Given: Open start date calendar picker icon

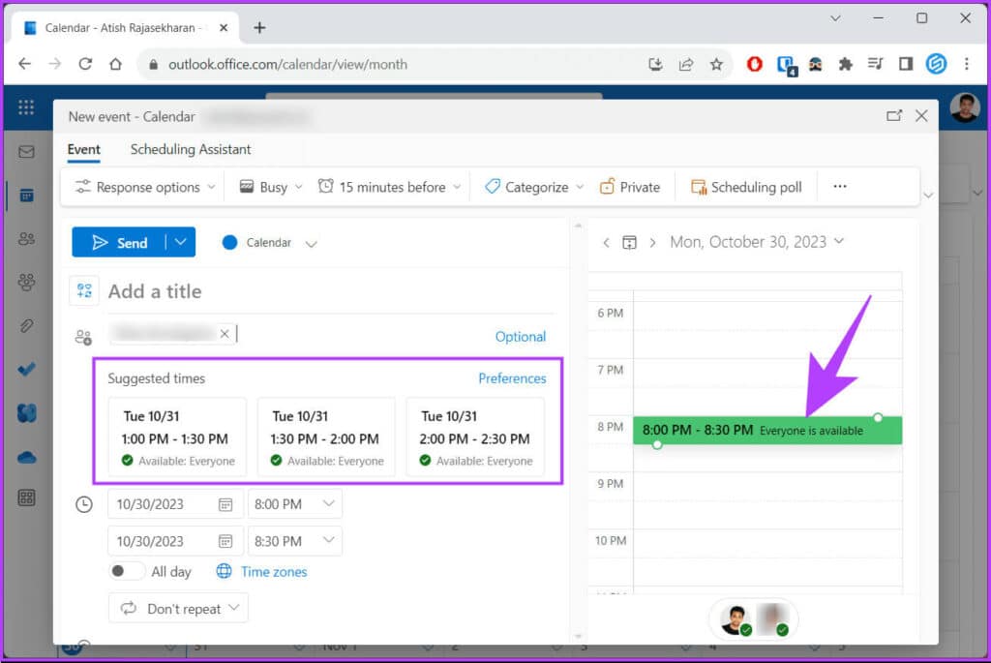Looking at the screenshot, I should click(225, 504).
